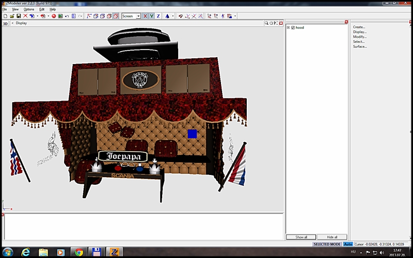Click the Hide all button

point(332,237)
